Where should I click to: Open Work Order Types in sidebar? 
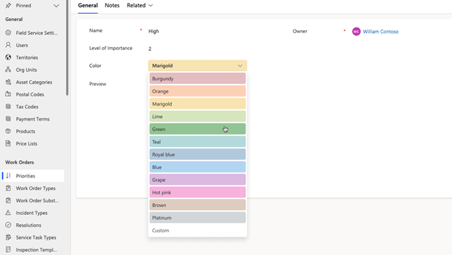tap(36, 188)
